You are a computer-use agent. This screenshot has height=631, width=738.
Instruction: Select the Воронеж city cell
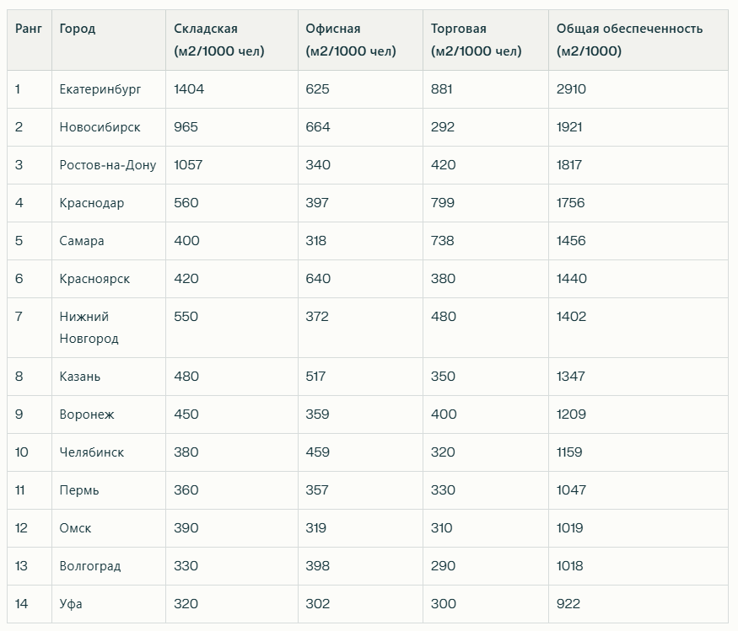[x=87, y=414]
